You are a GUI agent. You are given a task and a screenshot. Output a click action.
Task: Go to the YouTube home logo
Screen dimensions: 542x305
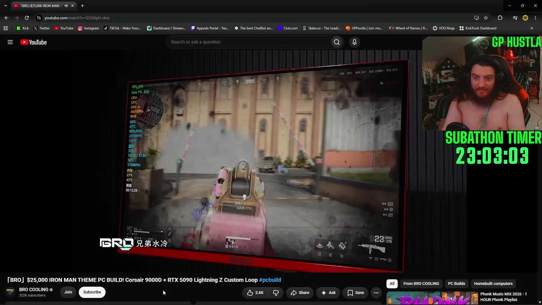point(33,42)
